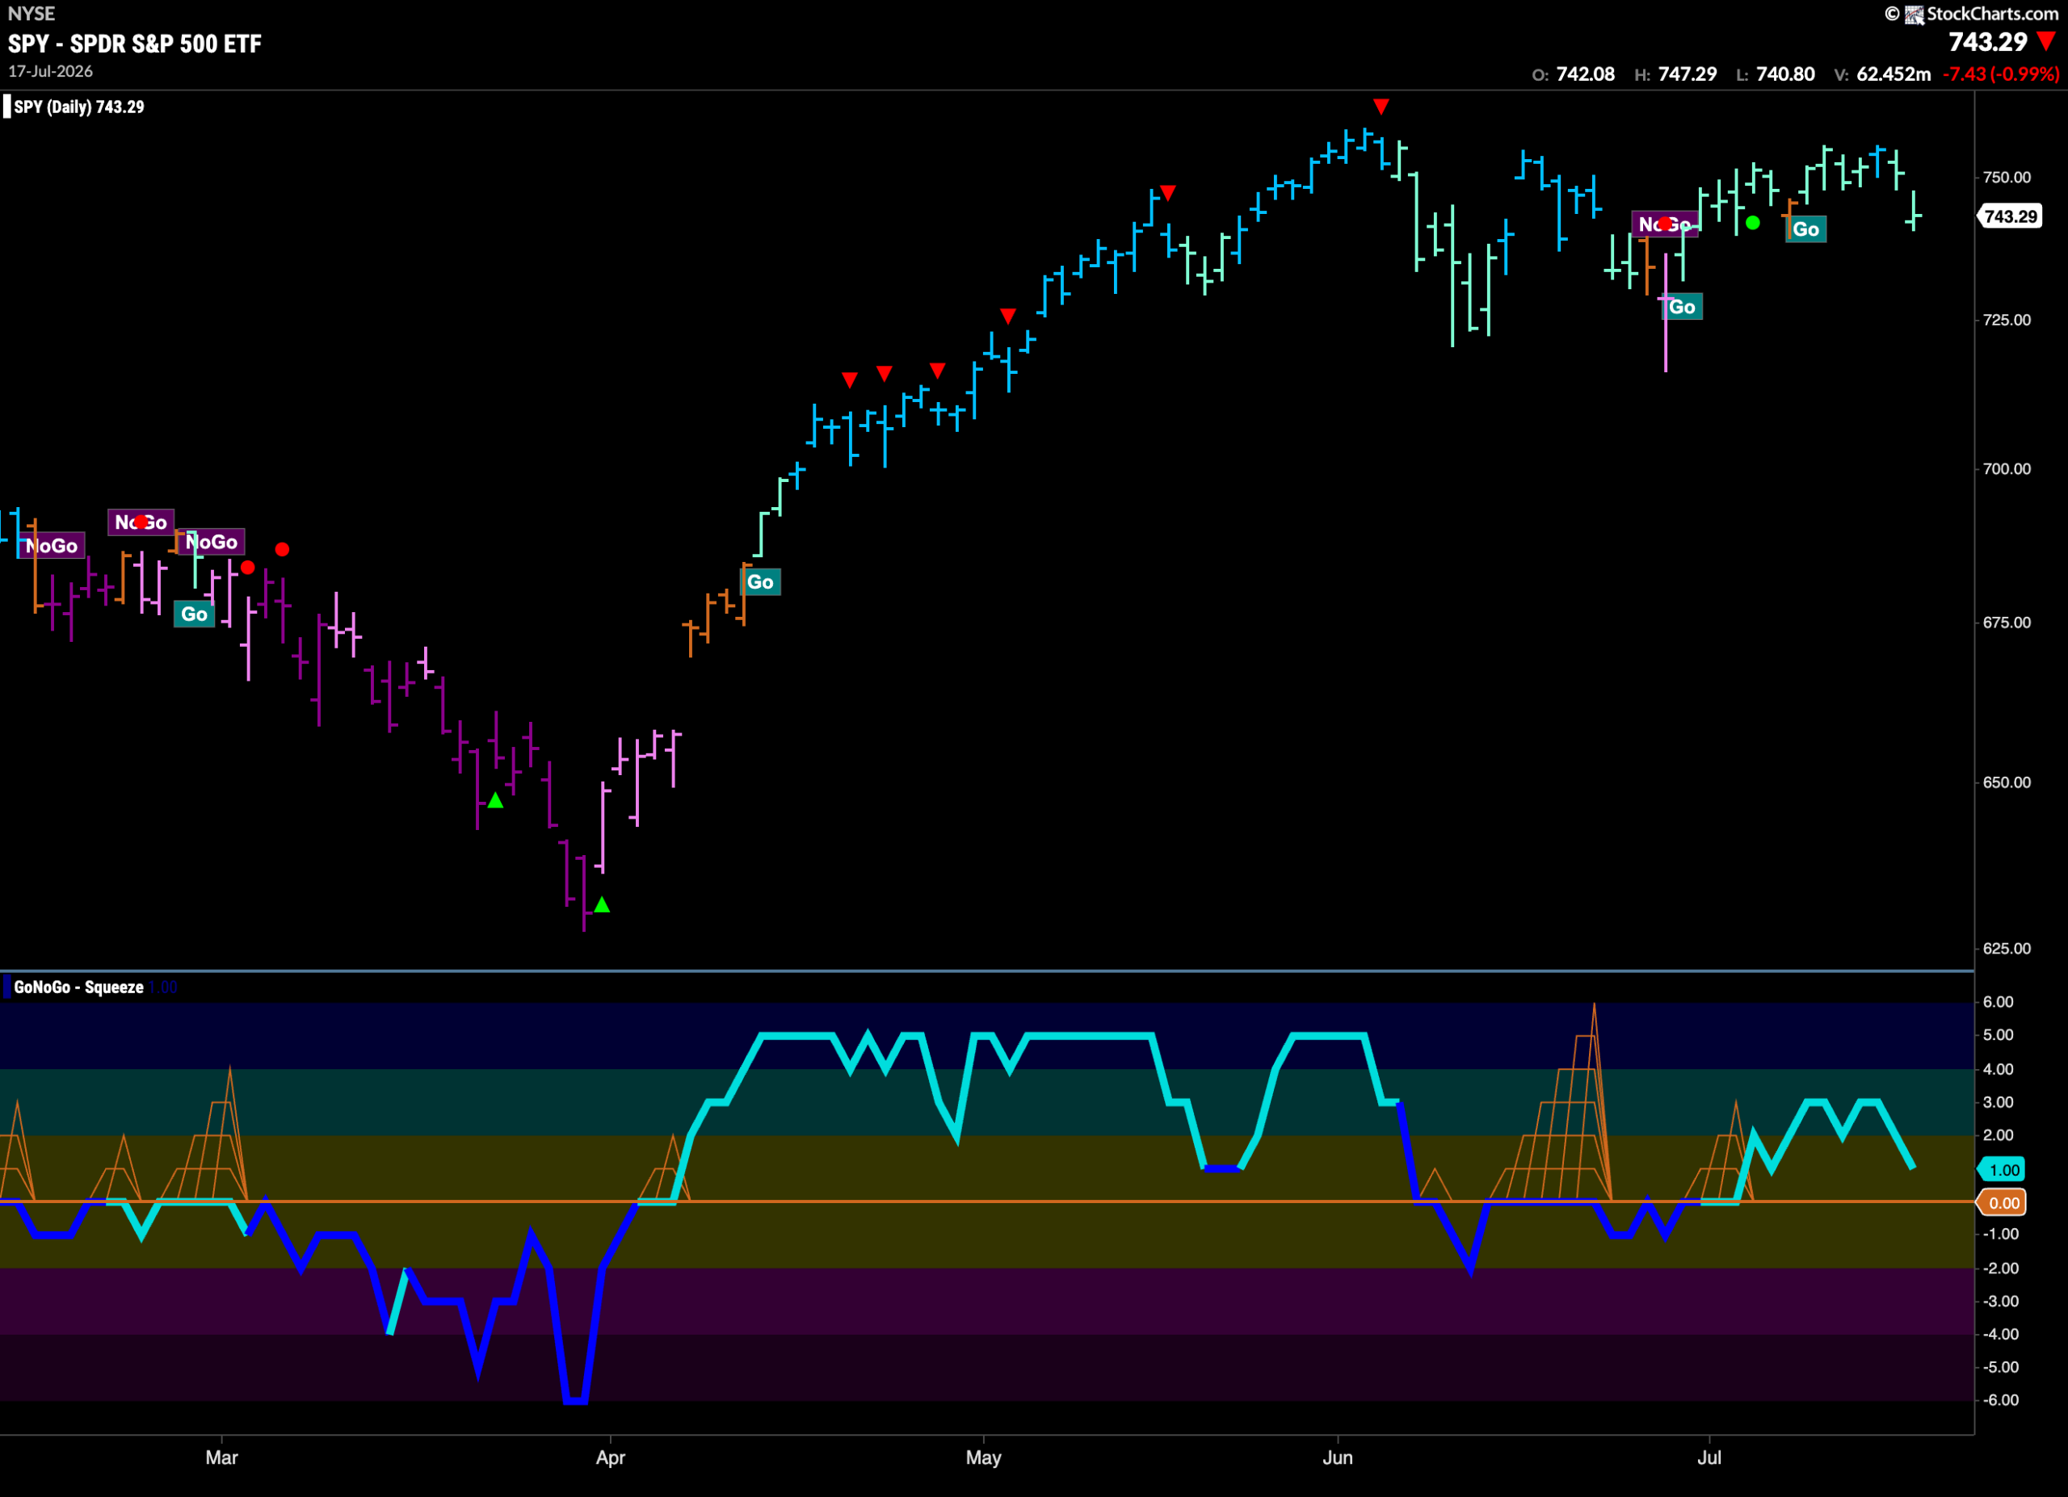Click the red triangle marker above the mid-May high

click(1168, 193)
